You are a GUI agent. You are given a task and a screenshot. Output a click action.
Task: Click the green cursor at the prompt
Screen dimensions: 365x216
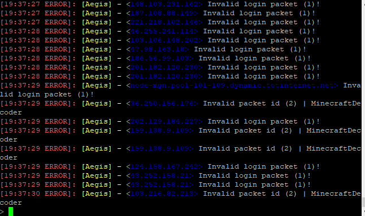coord(11,211)
